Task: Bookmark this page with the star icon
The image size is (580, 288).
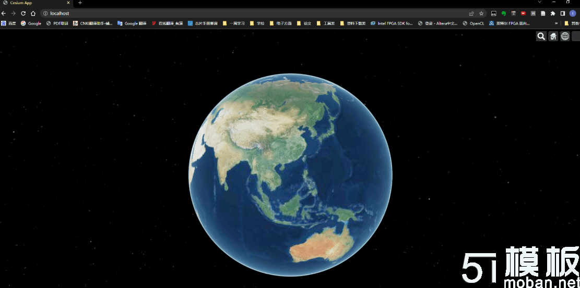Action: 481,14
